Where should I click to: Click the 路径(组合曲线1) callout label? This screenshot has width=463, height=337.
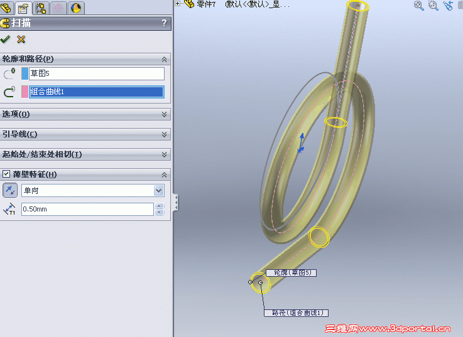(x=296, y=313)
